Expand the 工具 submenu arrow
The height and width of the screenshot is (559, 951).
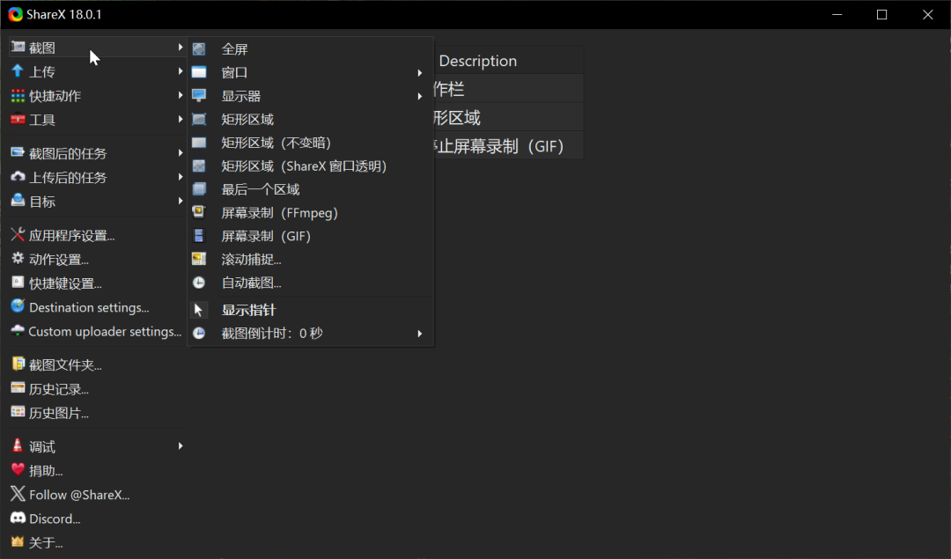(181, 120)
